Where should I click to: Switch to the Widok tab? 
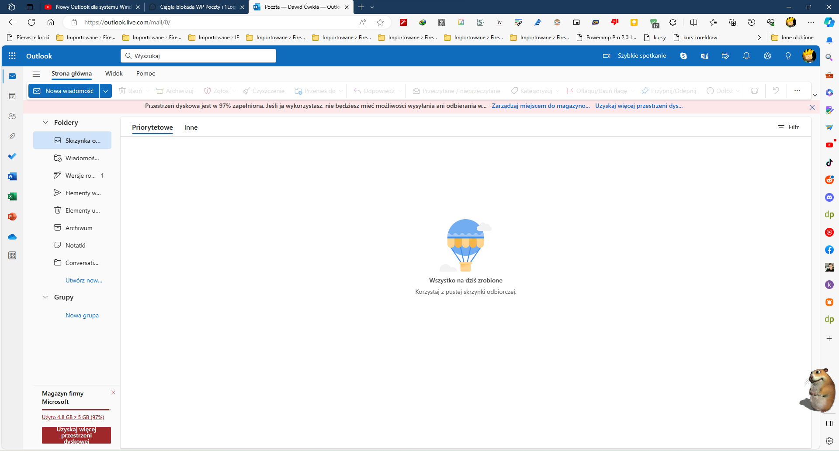tap(114, 73)
